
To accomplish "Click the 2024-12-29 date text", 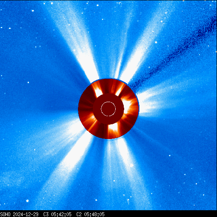I will point(25,214).
